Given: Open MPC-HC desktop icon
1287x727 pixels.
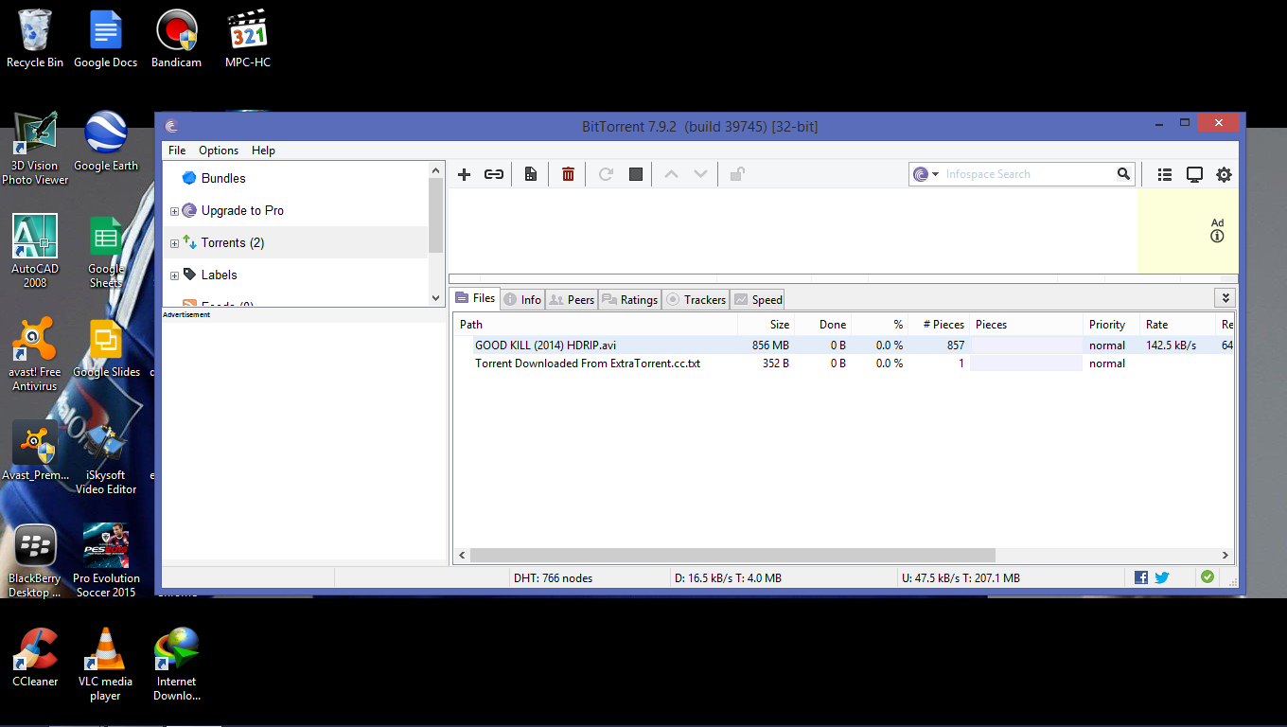Looking at the screenshot, I should click(x=248, y=39).
